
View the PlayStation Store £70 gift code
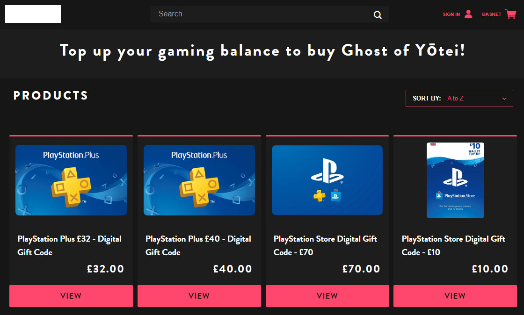tap(327, 296)
